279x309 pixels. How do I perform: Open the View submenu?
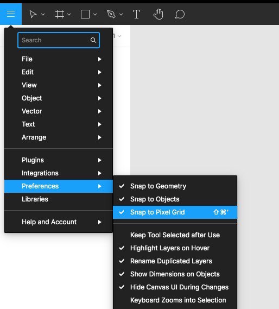click(x=59, y=85)
